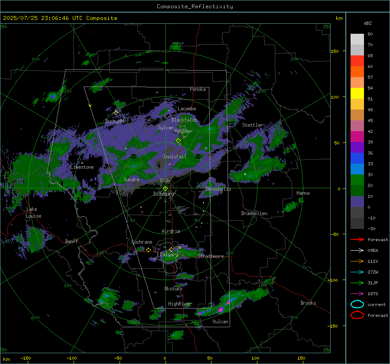Click the Airdrie label
Screen dimensions: 390x364
pos(171,231)
